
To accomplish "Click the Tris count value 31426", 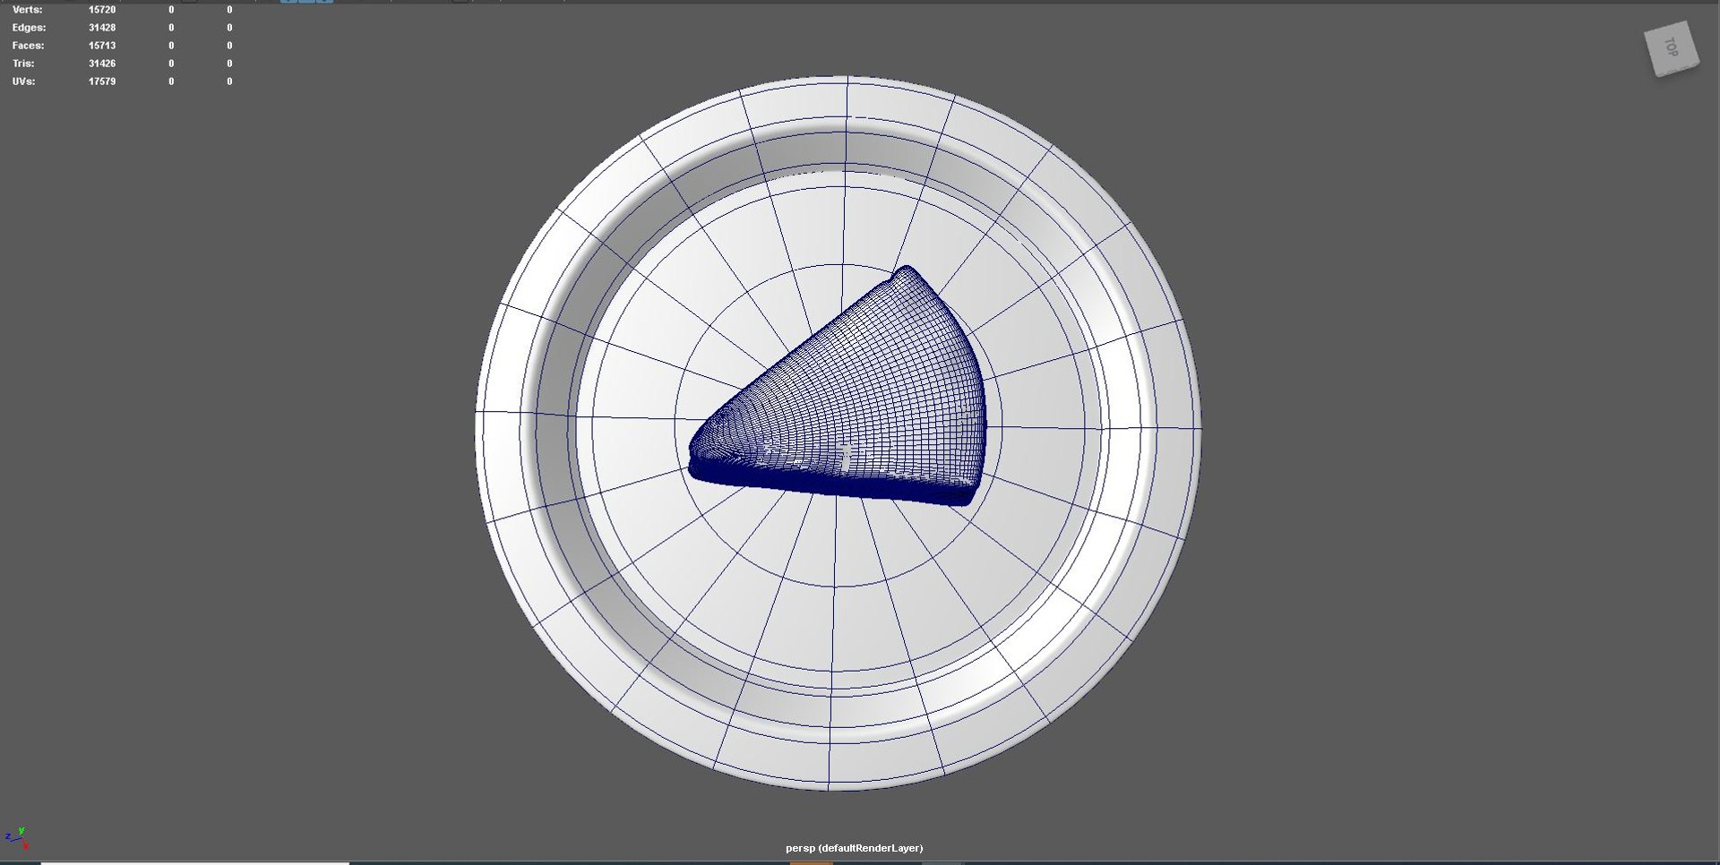I will point(102,64).
